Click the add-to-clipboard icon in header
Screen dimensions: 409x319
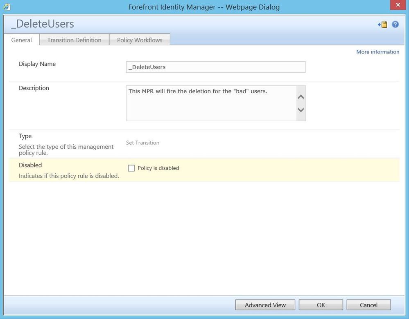(382, 25)
